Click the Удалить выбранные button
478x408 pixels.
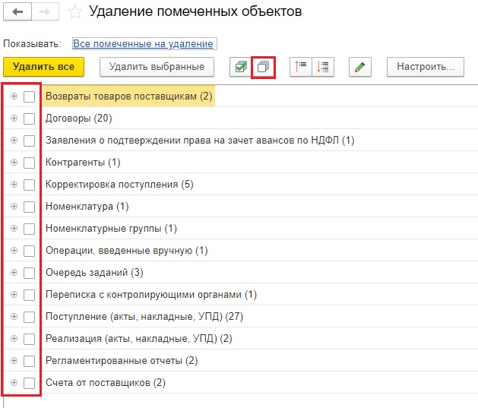[x=157, y=67]
